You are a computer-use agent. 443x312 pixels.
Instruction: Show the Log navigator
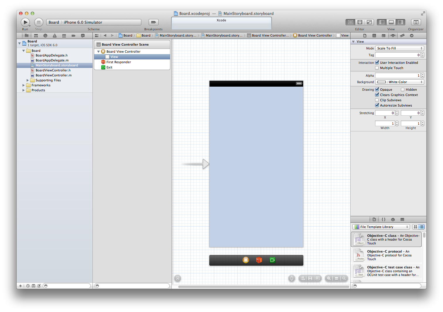[83, 36]
